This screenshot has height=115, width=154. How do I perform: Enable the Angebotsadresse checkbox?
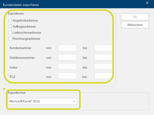pos(10,20)
